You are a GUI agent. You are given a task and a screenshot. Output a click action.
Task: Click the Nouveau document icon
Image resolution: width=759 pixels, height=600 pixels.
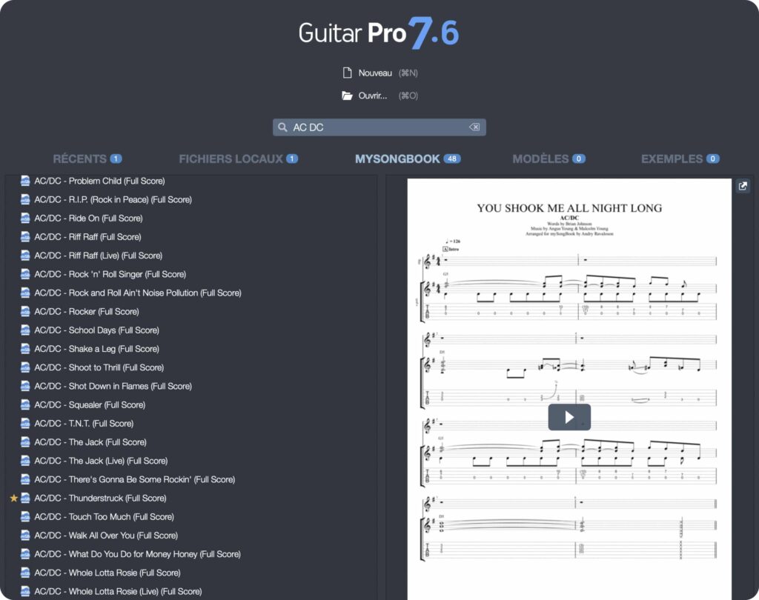click(x=347, y=73)
